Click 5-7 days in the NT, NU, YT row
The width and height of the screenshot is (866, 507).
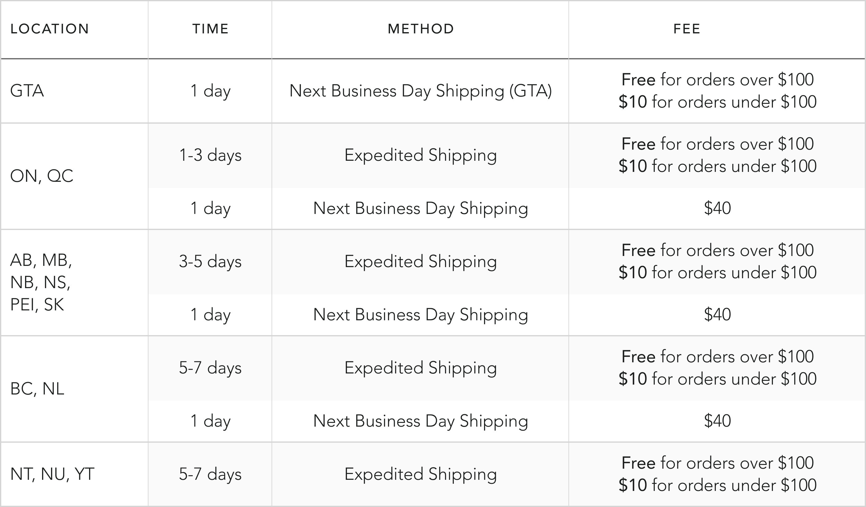pyautogui.click(x=210, y=474)
